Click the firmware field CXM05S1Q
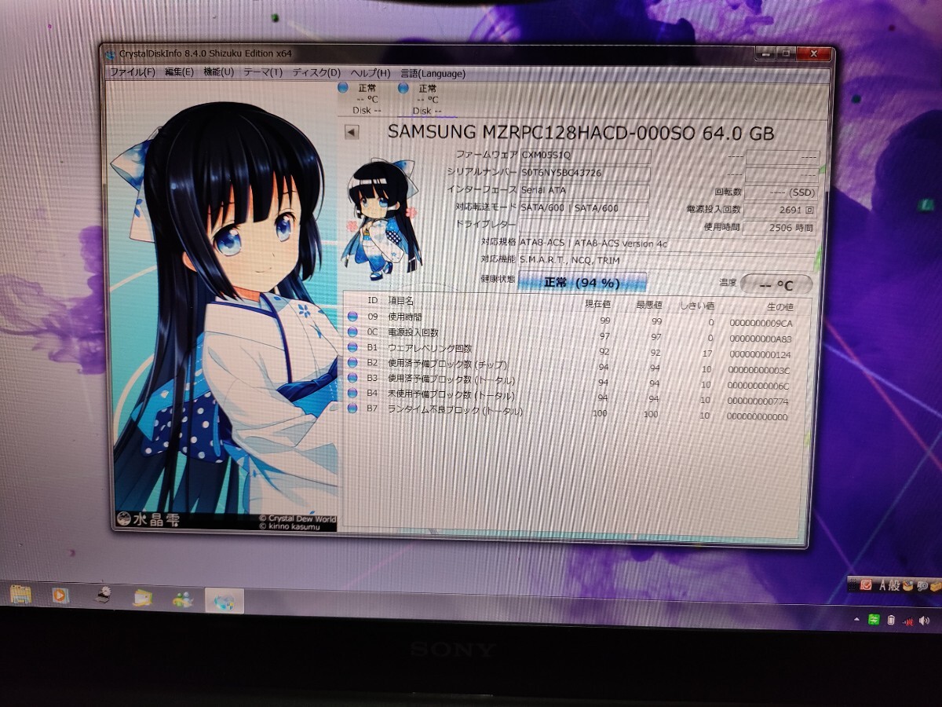Viewport: 942px width, 707px height. (x=585, y=156)
